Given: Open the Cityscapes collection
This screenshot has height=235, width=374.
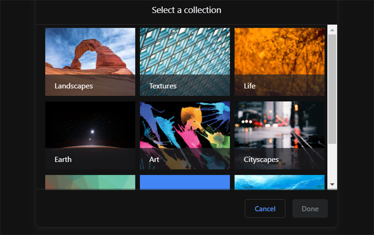Looking at the screenshot, I should coord(279,135).
